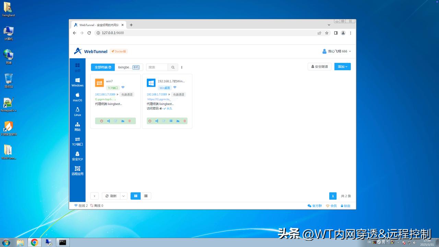Image resolution: width=439 pixels, height=247 pixels.
Task: Share the 192.168.1.7的Win tunnel
Action: [x=157, y=121]
